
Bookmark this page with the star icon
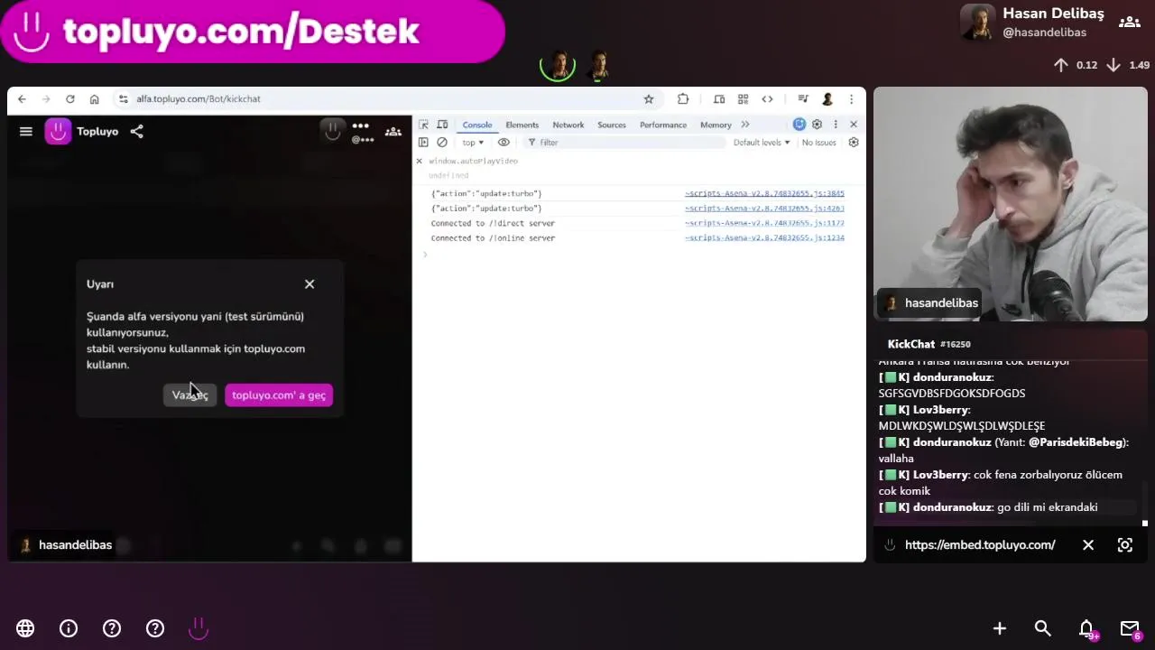click(648, 99)
